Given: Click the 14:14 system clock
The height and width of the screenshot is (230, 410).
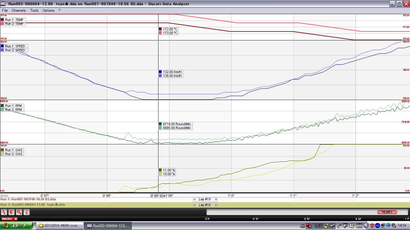Looking at the screenshot, I should point(402,226).
